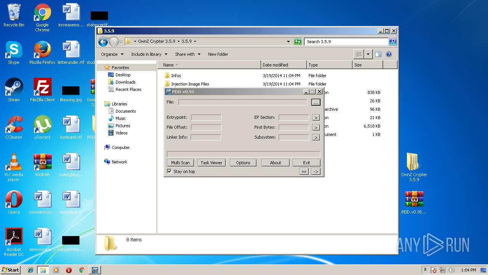Start a Multi Scan in PEiD

coord(180,163)
